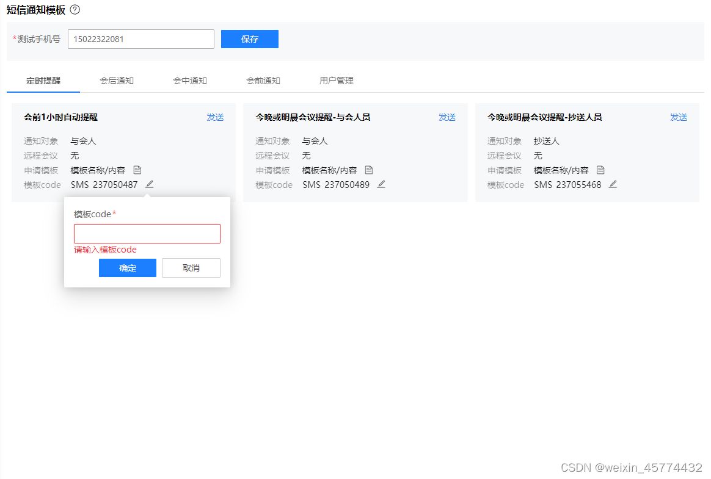Select the 会前通知 tab
Screen dimensions: 711x479
[x=263, y=81]
